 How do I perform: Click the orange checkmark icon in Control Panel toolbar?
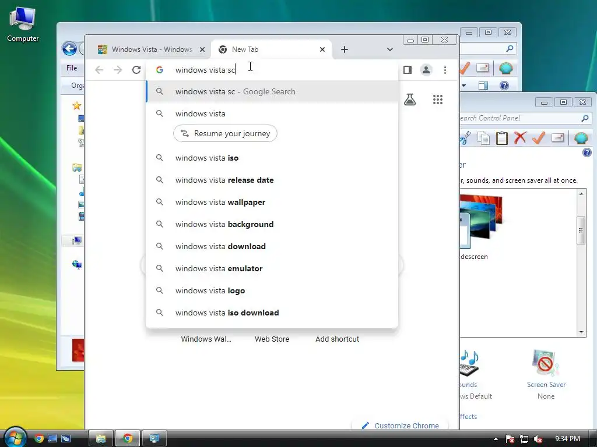[538, 137]
